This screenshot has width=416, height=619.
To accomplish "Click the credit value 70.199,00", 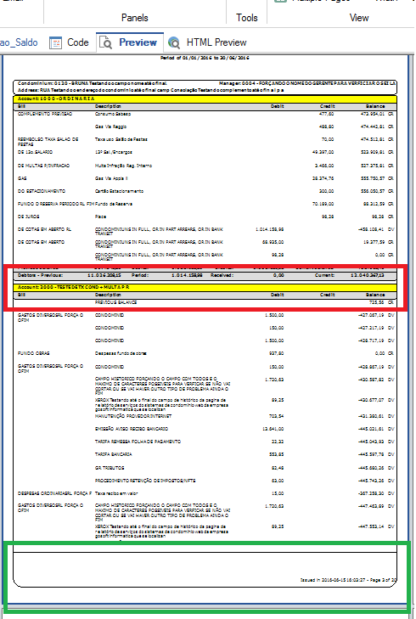I will (323, 204).
